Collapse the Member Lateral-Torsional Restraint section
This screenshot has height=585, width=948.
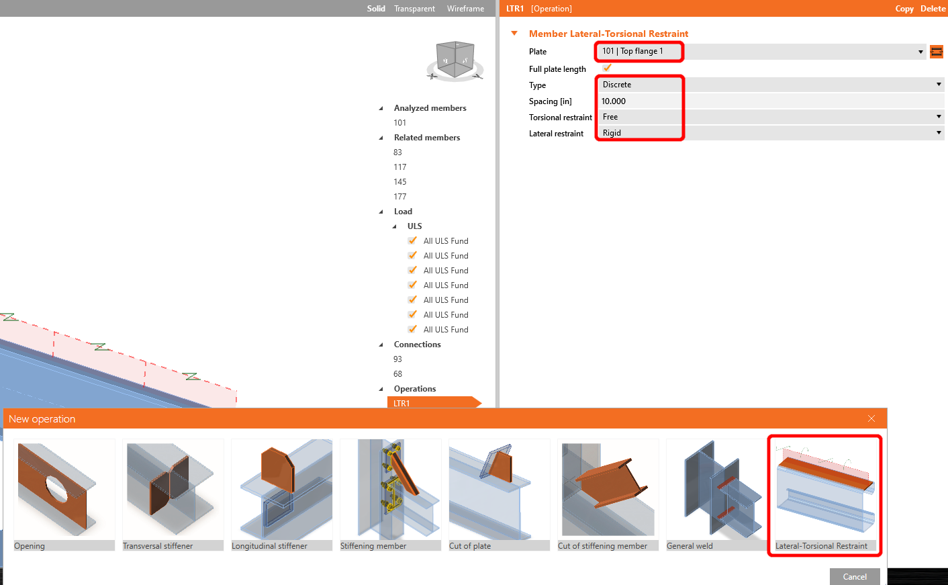click(514, 33)
